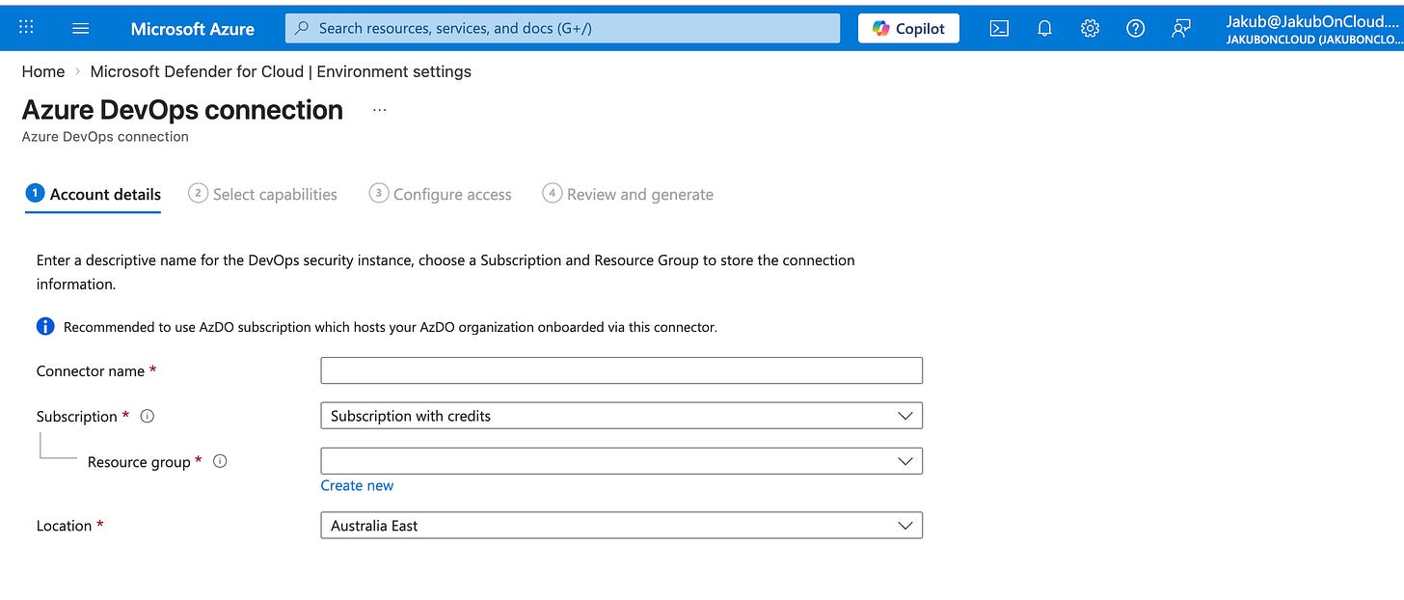Navigate to Home breadcrumb
This screenshot has width=1404, height=600.
(43, 71)
